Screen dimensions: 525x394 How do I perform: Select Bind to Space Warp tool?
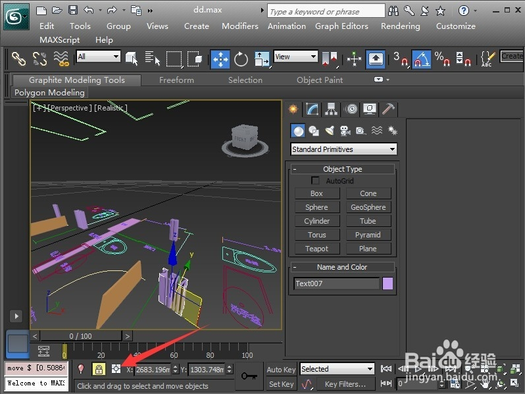click(61, 59)
